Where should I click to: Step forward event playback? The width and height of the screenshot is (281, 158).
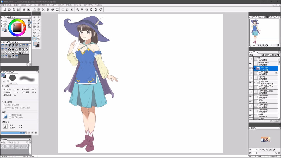(32, 133)
